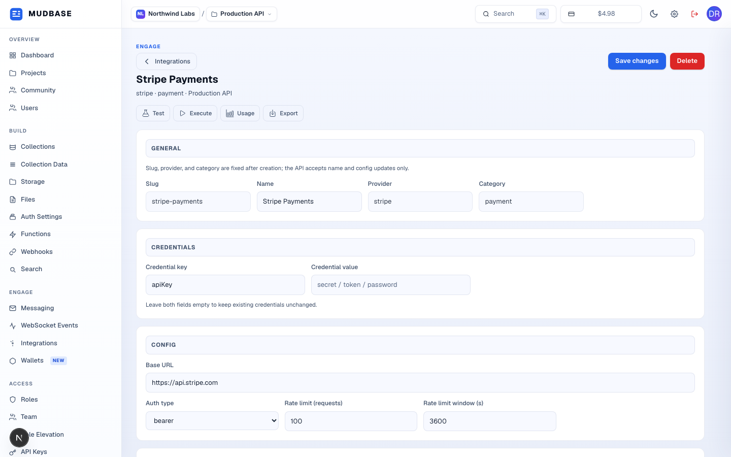Click the CONFIG section header

tap(420, 345)
